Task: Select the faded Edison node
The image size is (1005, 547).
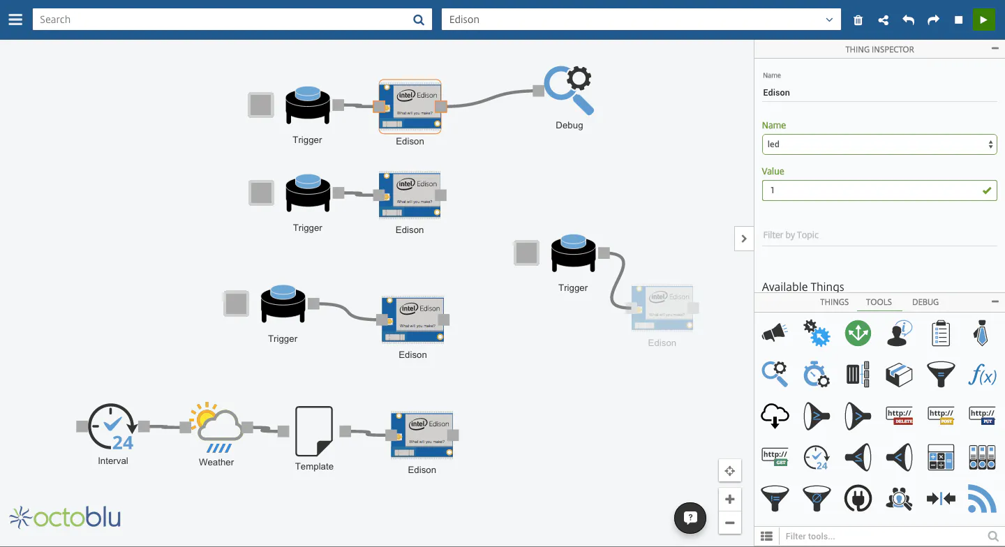Action: coord(662,308)
